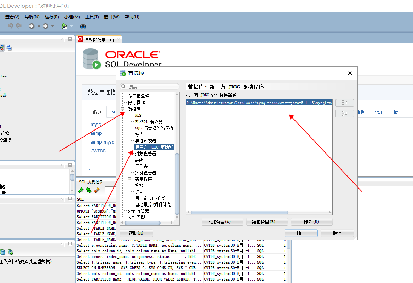Open the CWTDB recent connection link
This screenshot has height=283, width=413.
tap(98, 151)
